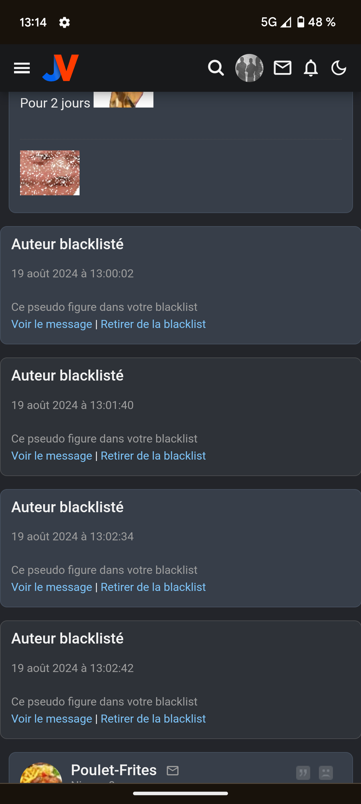Remove the 13:01:40 author from blacklist
This screenshot has height=804, width=361.
(153, 456)
